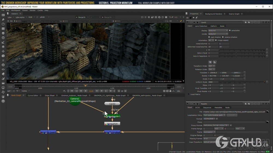Open the display textured dropdown
Screen dimensions: 273x153
218,30
